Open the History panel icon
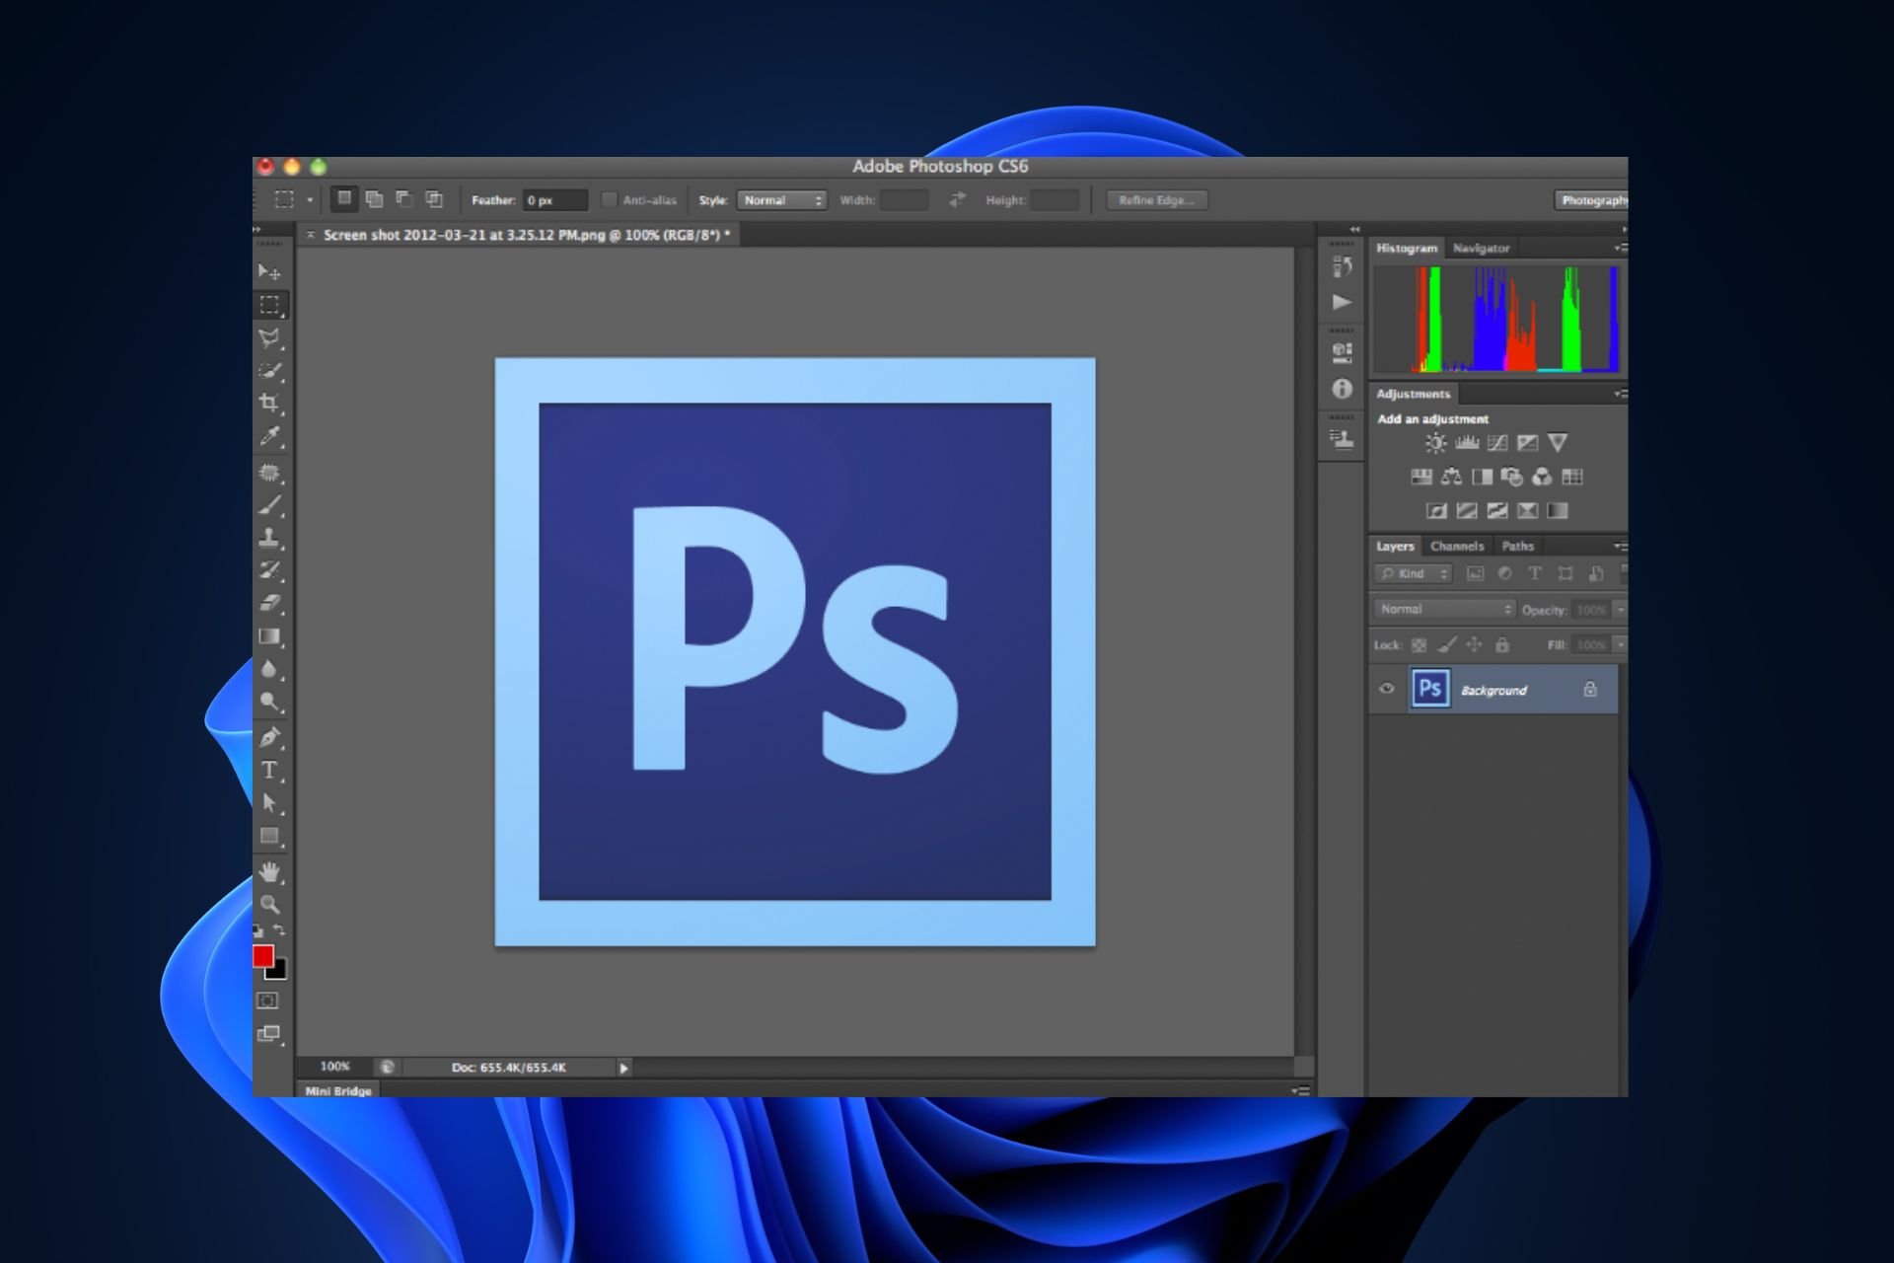The image size is (1894, 1263). (x=1342, y=266)
